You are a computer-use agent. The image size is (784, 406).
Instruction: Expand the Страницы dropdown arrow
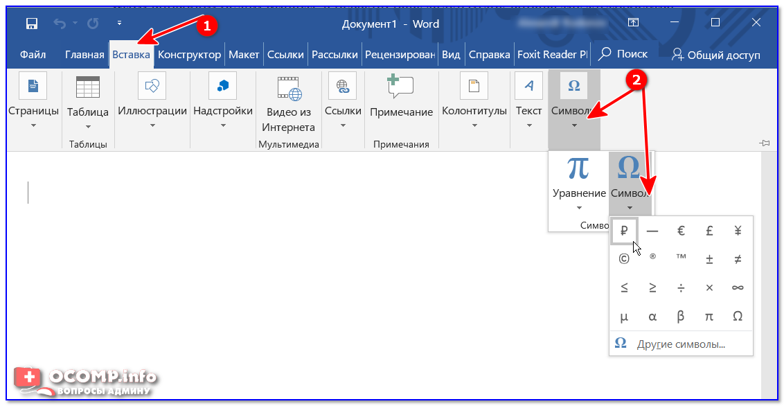click(33, 125)
